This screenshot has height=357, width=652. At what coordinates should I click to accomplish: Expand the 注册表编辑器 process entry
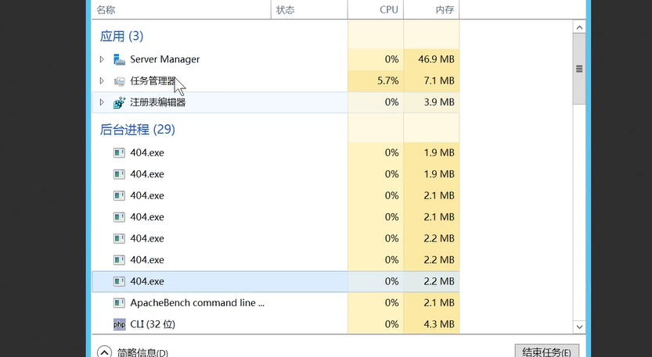tap(102, 102)
